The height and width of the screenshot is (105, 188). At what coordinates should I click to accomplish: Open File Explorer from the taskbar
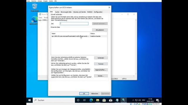point(98,100)
